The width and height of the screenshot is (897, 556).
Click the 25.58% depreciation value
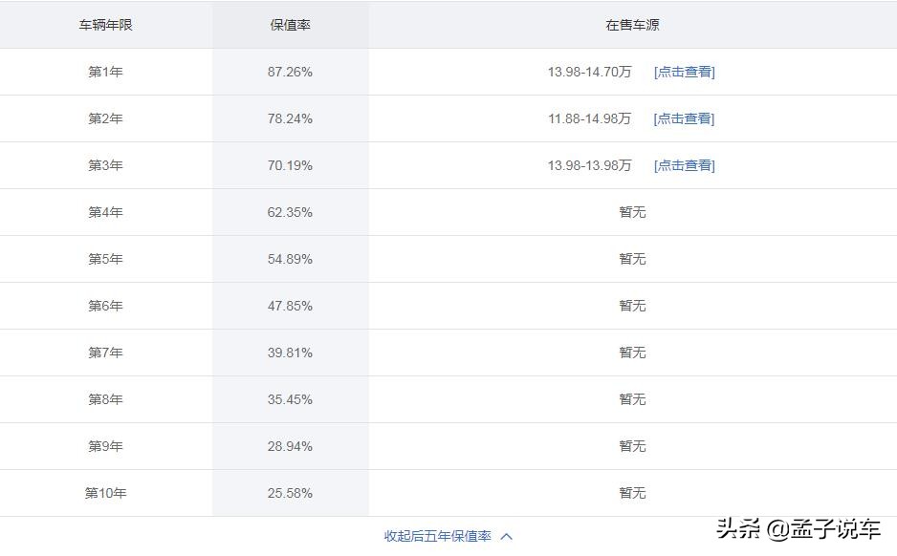[x=293, y=492]
